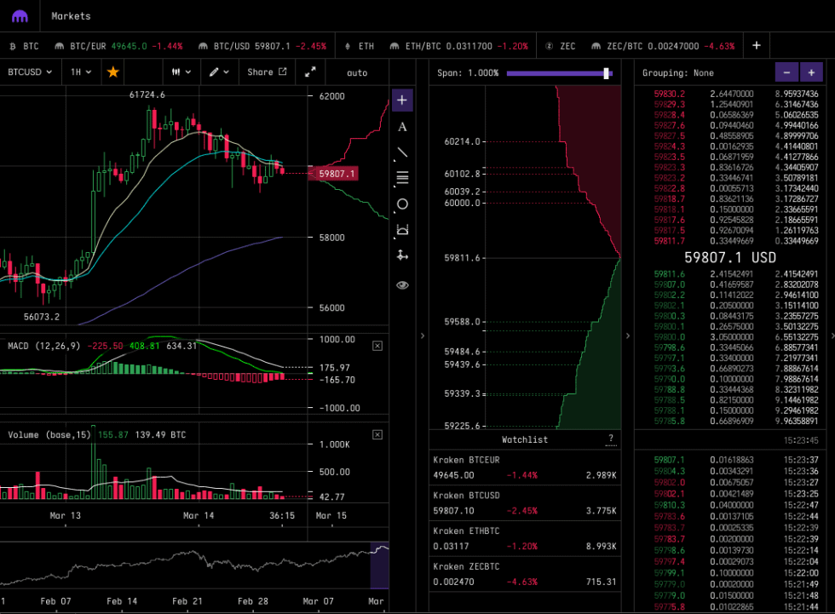Select the text annotation tool

[x=402, y=127]
